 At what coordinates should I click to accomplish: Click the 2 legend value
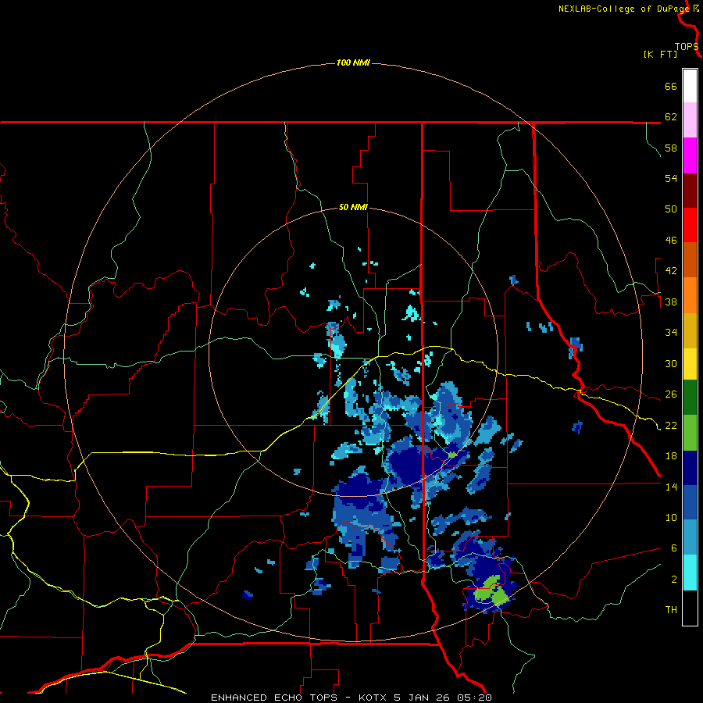point(673,580)
